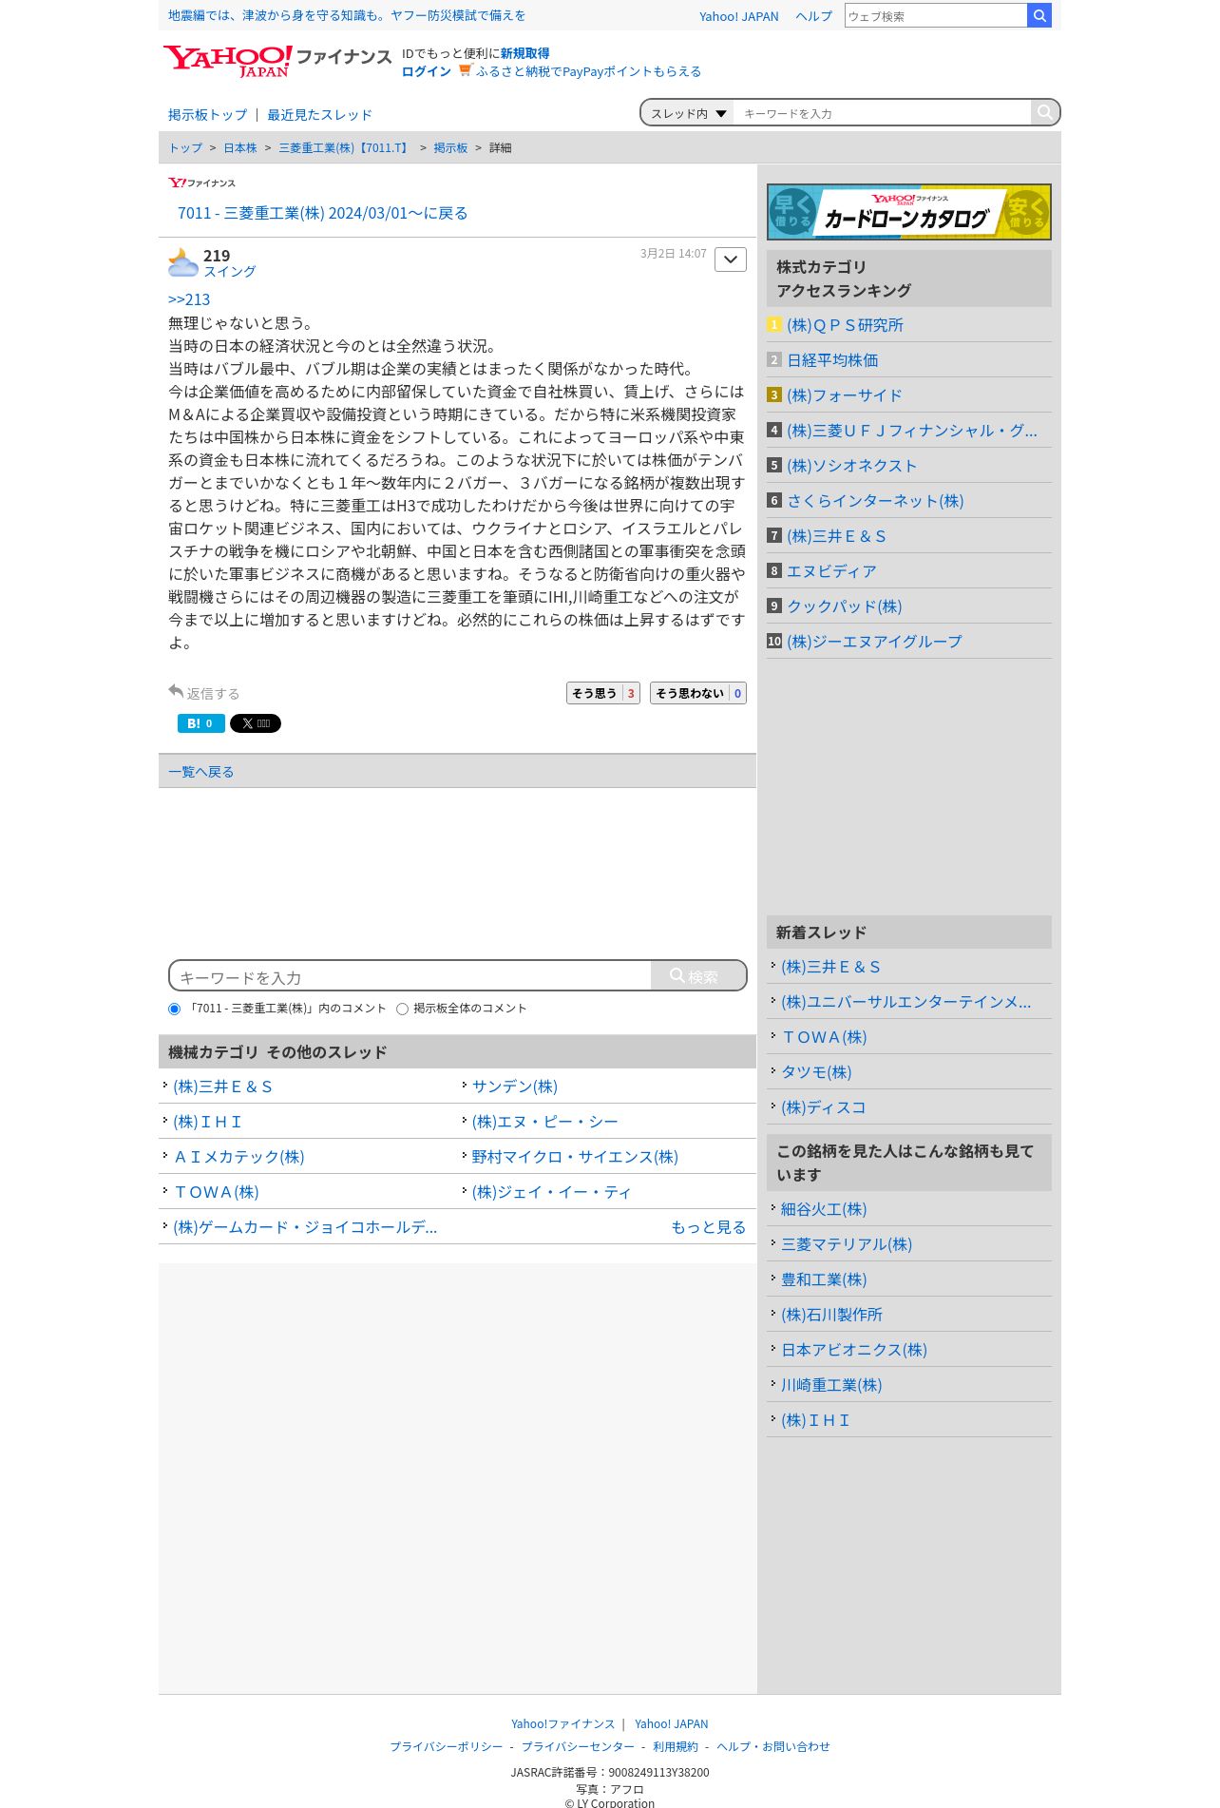Open footer プライバシーポリシー link
The width and height of the screenshot is (1220, 1808).
click(x=447, y=1746)
